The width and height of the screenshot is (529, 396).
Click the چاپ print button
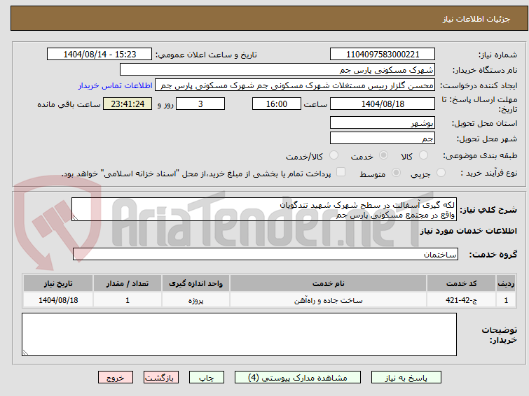pyautogui.click(x=207, y=378)
